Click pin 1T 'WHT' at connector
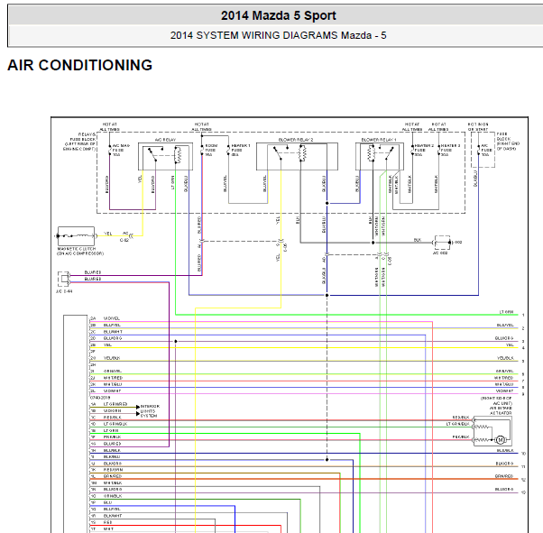 [108, 528]
